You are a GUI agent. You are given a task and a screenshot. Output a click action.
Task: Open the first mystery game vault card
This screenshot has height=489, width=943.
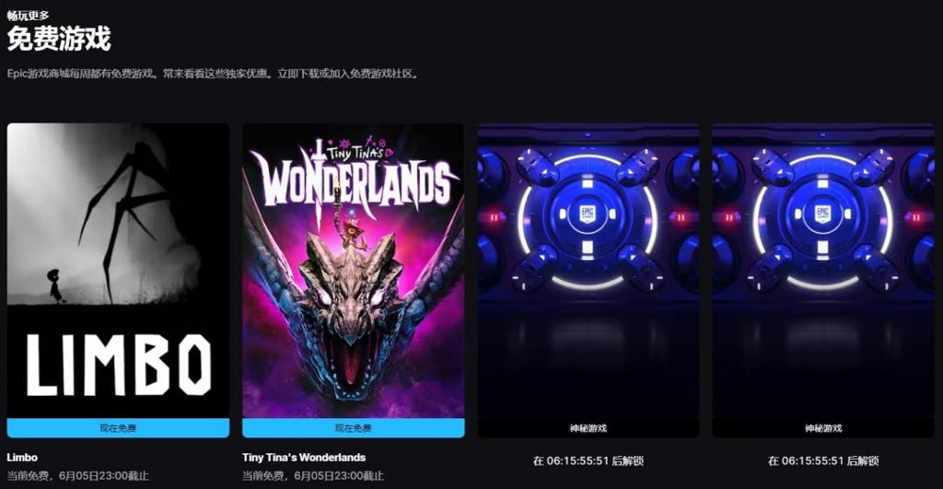click(x=588, y=280)
